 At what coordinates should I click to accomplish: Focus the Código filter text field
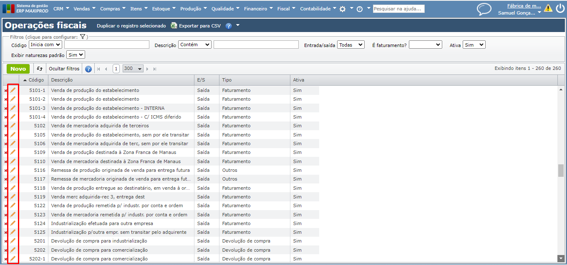tap(107, 45)
